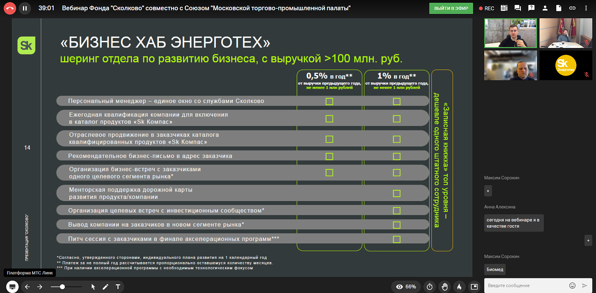596x293 pixels.
Task: Click the plus message under Максим Сорокин
Action: point(488,191)
